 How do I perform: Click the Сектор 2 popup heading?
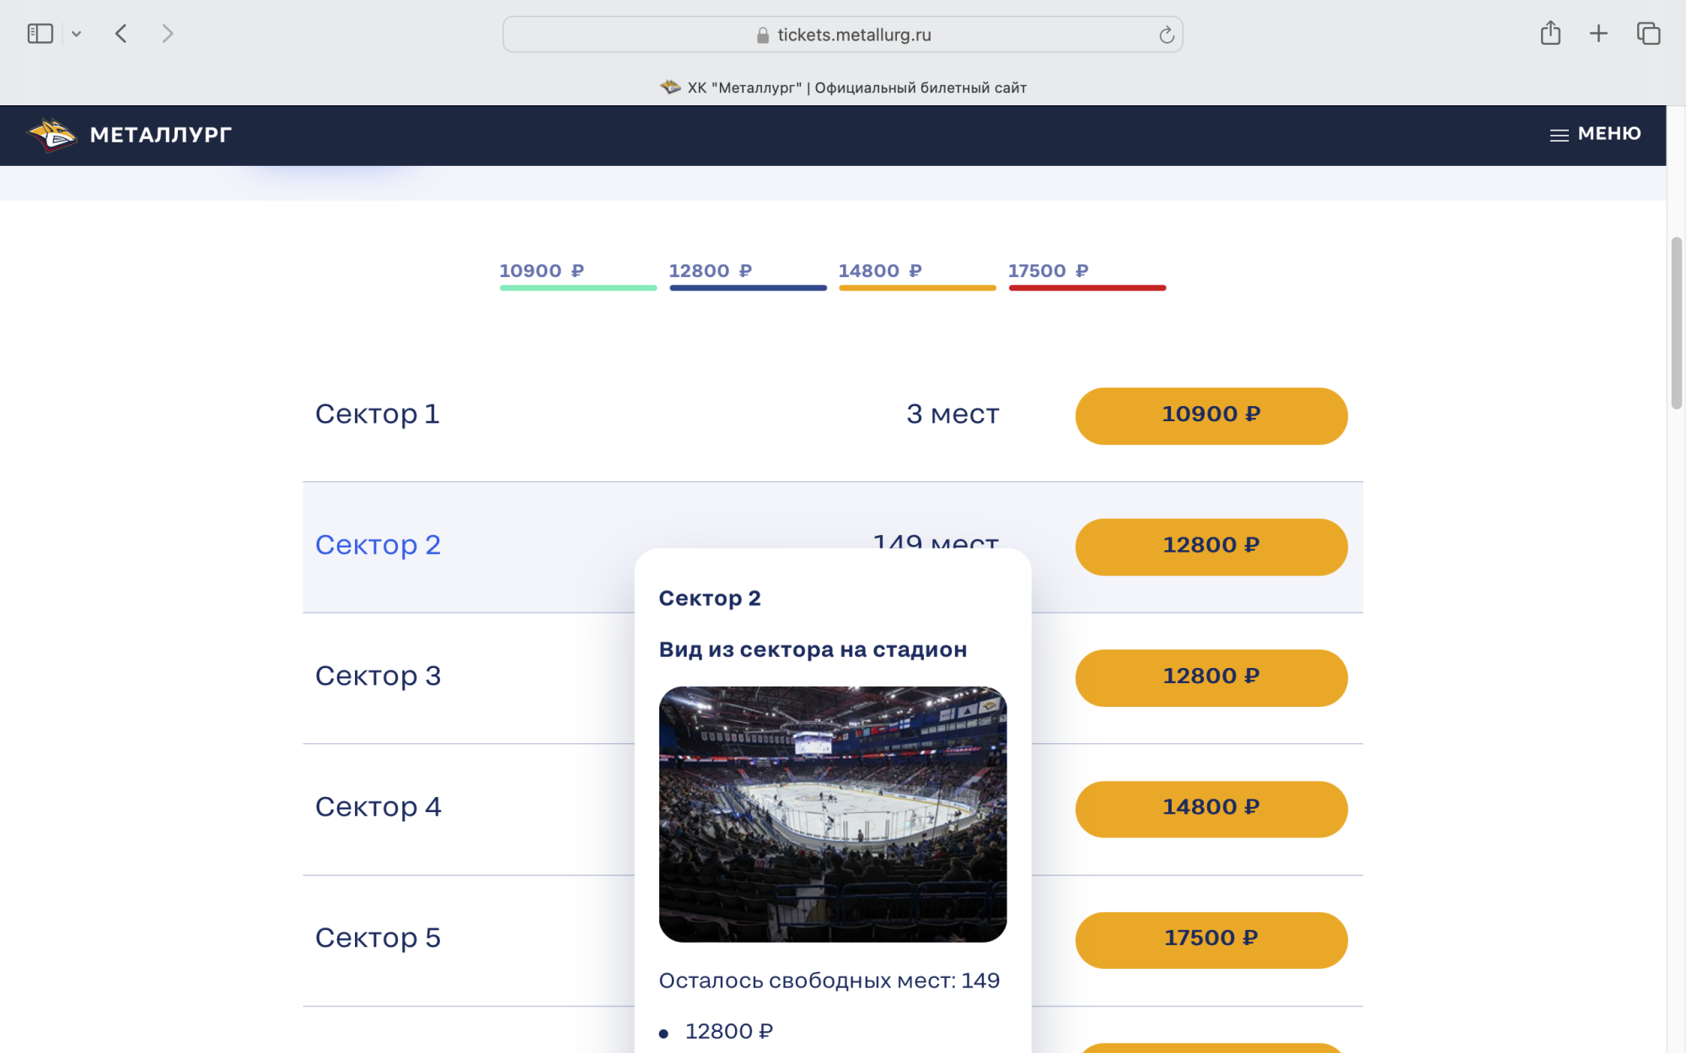710,598
